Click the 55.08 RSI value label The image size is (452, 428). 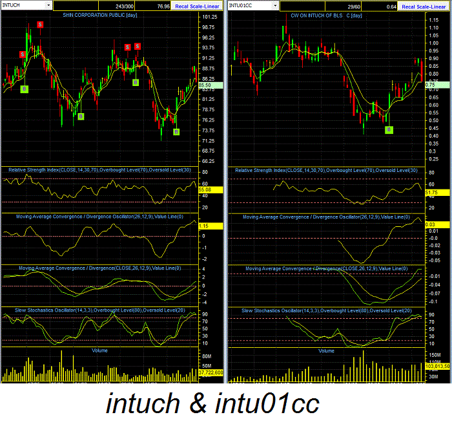(x=211, y=189)
